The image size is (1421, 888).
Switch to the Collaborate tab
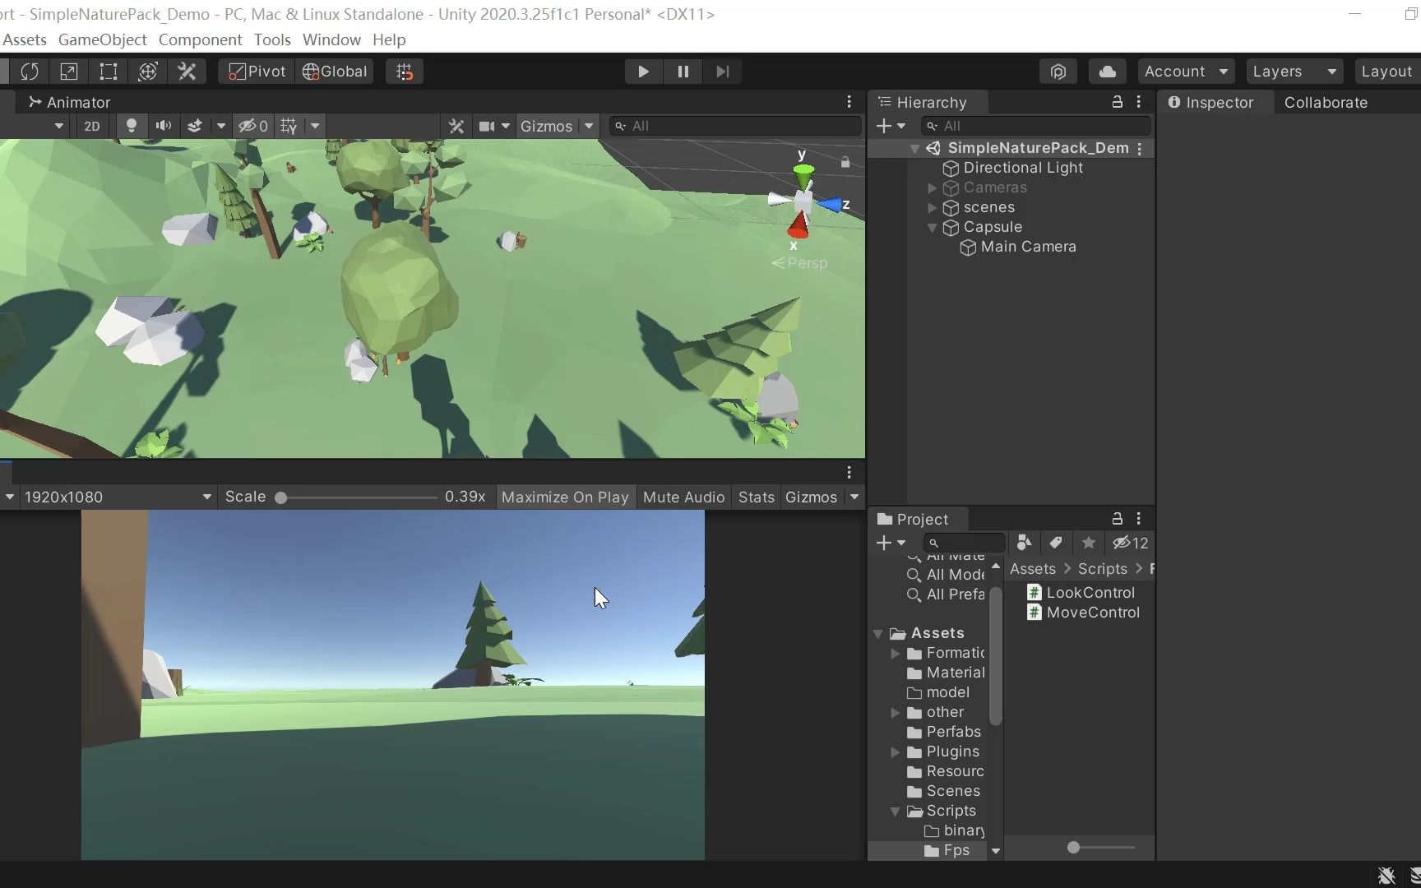click(1325, 102)
